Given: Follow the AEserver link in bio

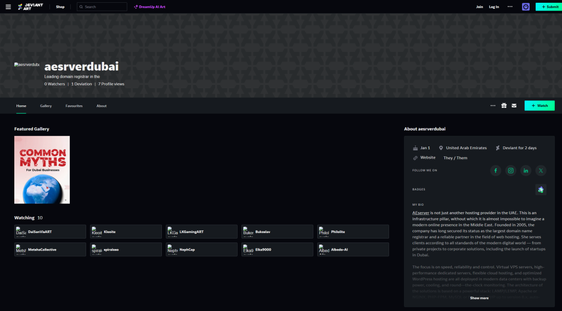Looking at the screenshot, I should (421, 213).
